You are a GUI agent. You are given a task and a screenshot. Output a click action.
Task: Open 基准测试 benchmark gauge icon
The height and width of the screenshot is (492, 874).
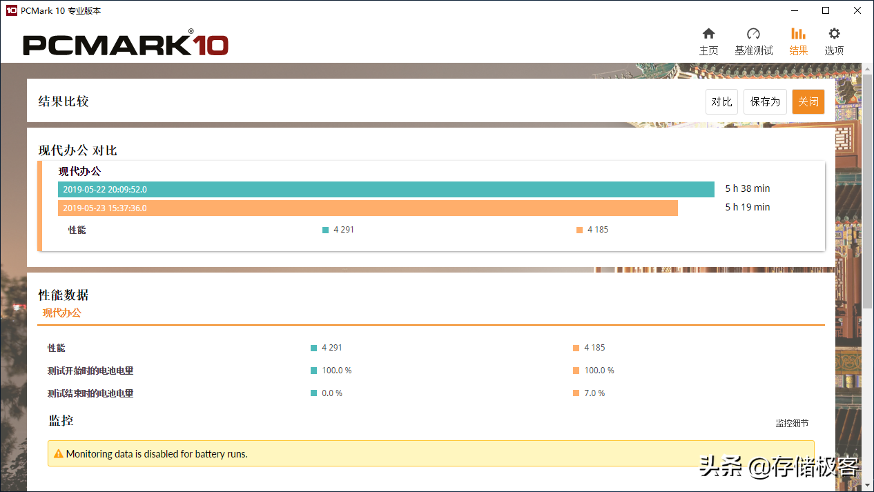point(753,34)
